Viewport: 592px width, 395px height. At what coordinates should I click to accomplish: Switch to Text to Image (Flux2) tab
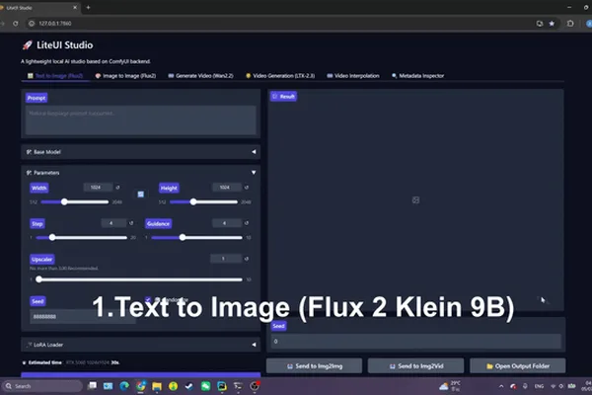click(55, 76)
